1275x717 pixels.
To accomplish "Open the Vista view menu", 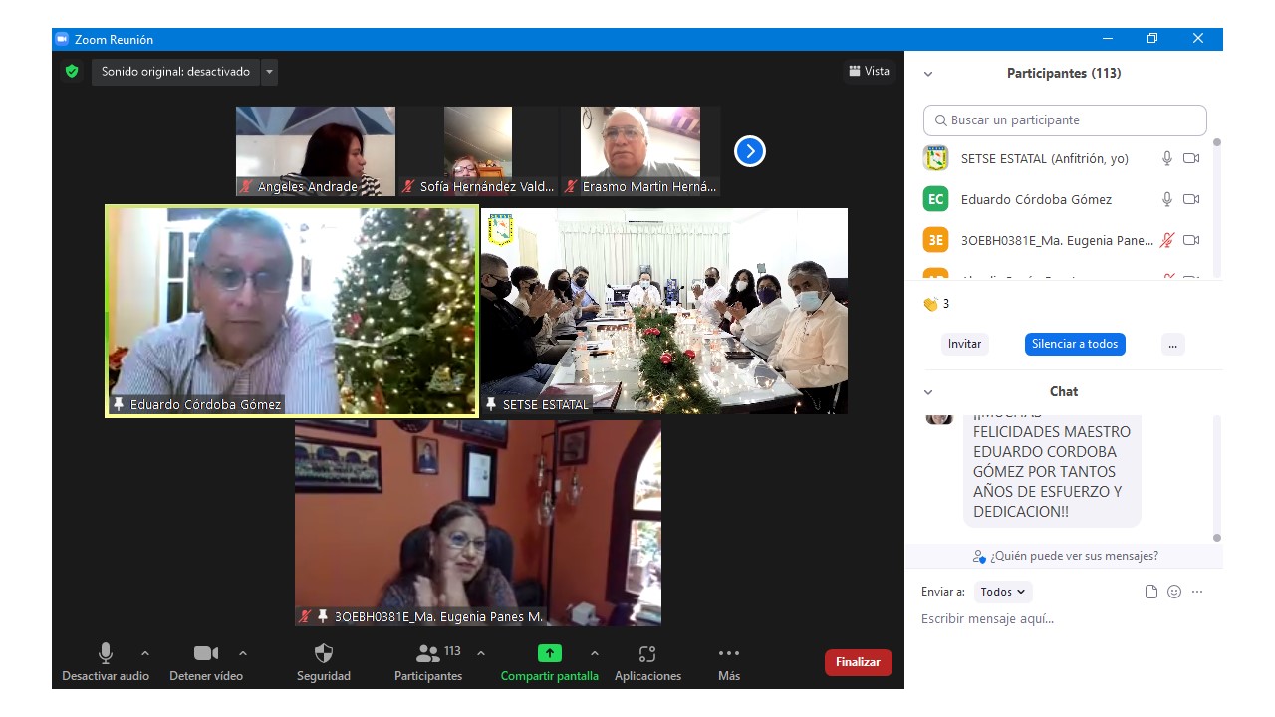I will pos(869,71).
